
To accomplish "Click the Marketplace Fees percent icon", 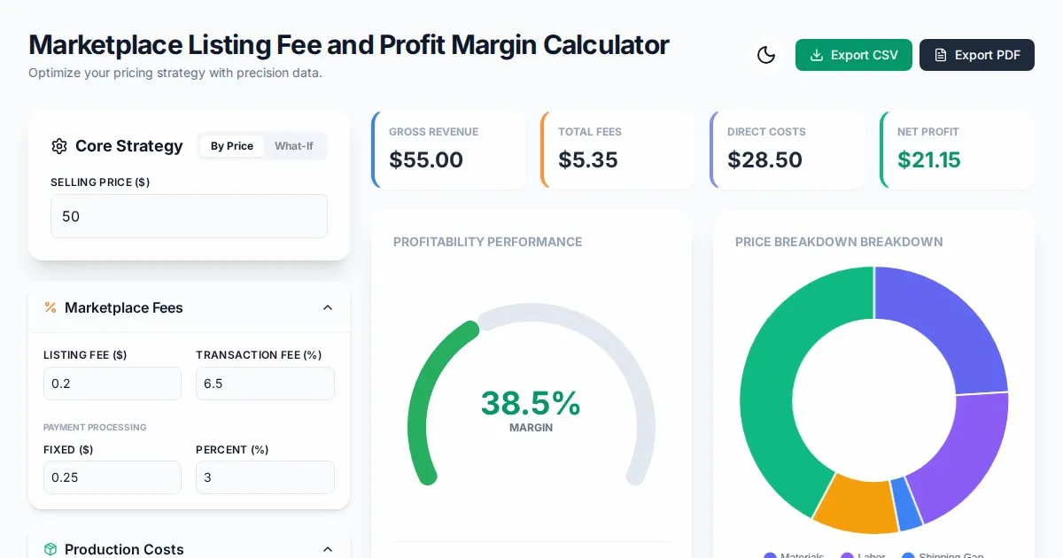I will coord(50,307).
